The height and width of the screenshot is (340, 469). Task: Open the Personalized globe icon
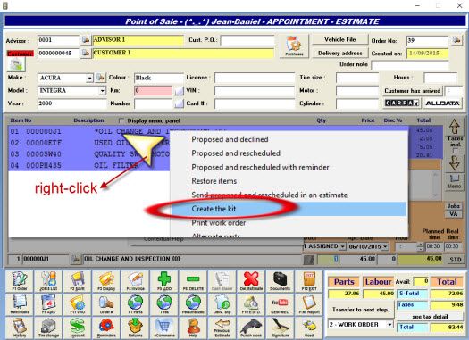click(x=193, y=304)
